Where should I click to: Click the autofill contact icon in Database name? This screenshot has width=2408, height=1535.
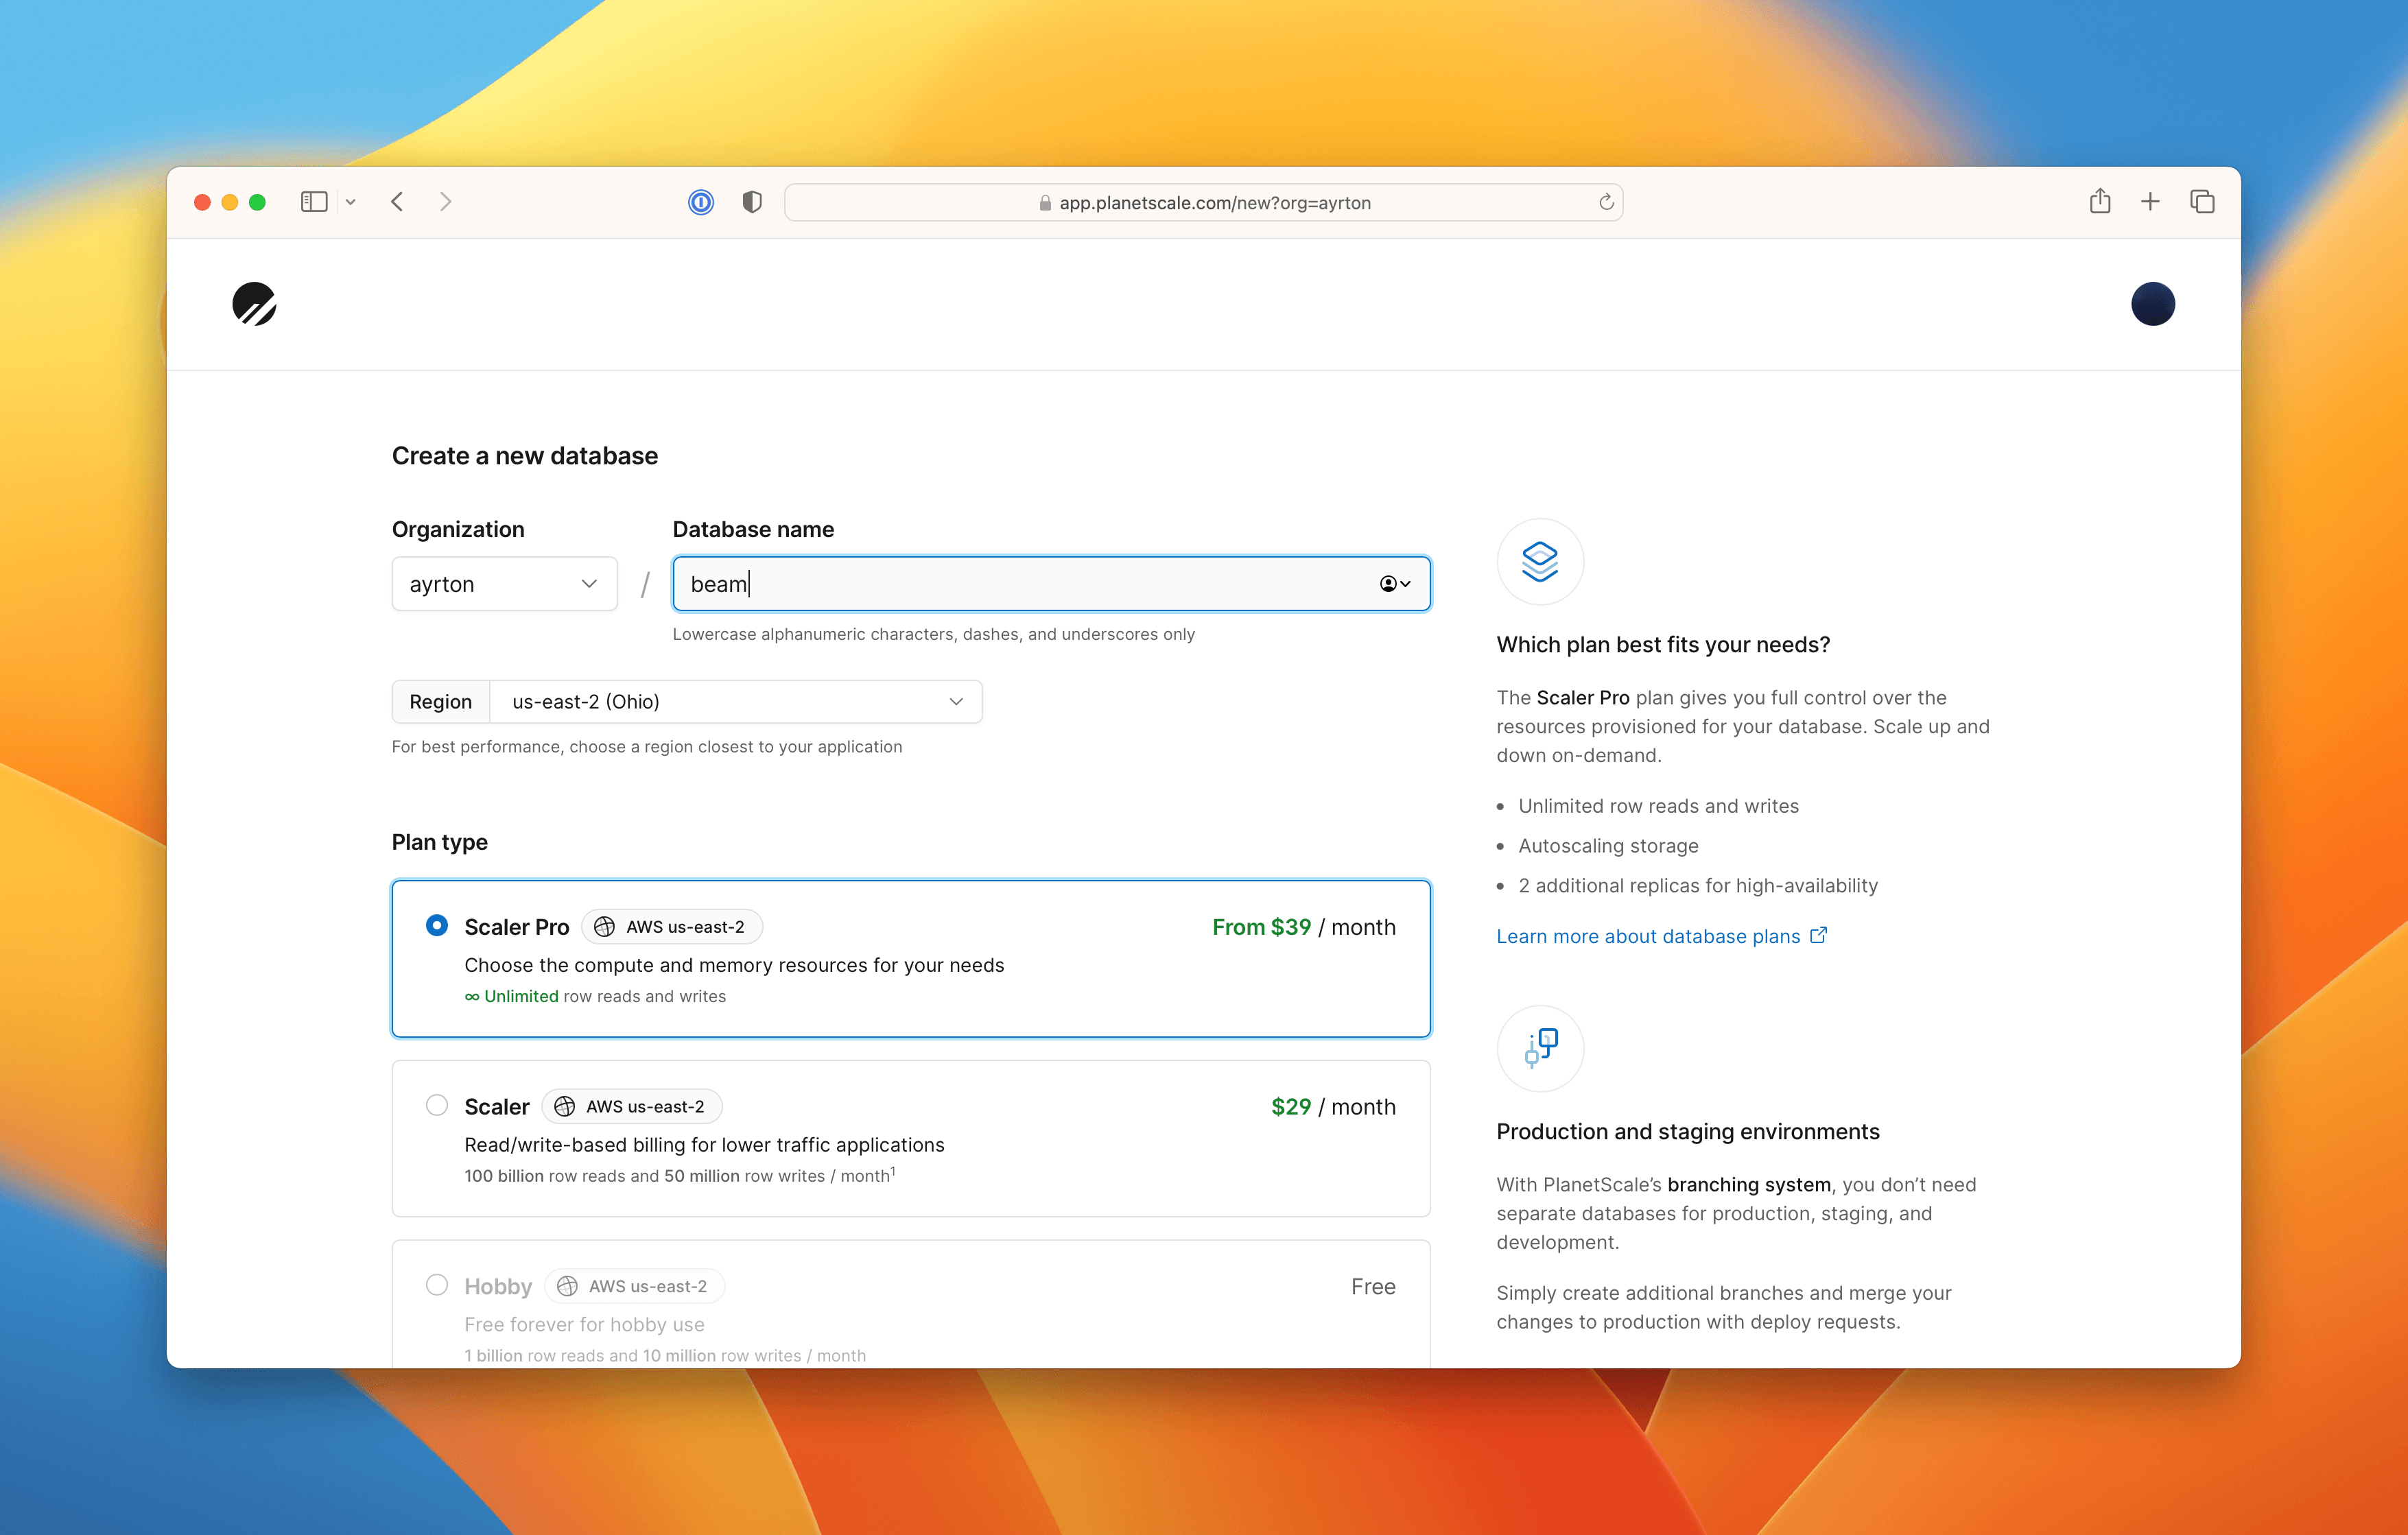click(x=1395, y=584)
